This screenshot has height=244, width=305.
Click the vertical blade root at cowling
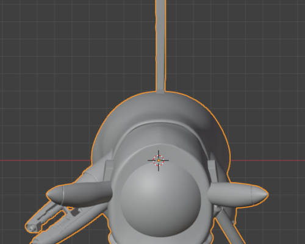160,91
